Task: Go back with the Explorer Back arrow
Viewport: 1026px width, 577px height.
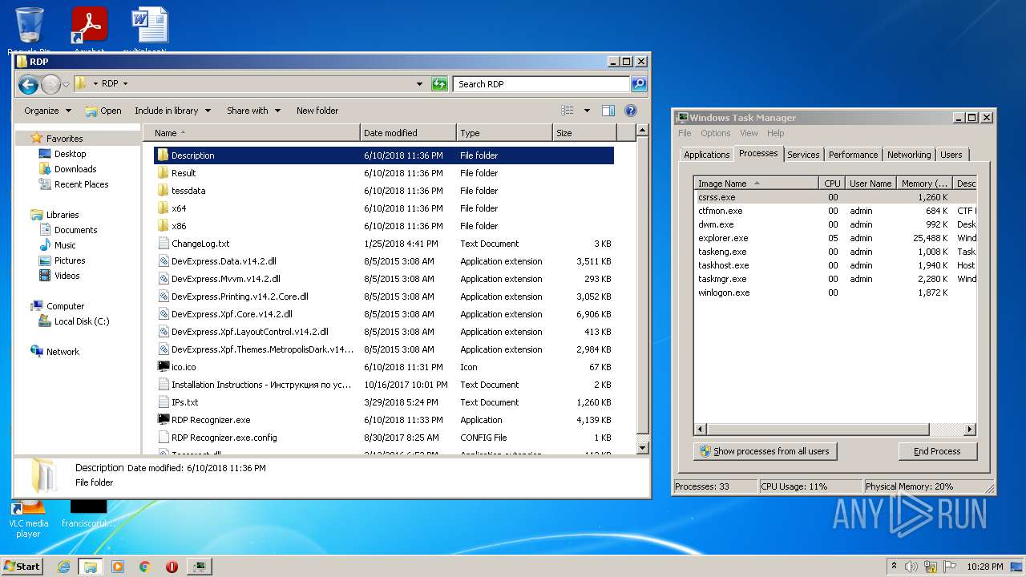Action: pyautogui.click(x=28, y=83)
